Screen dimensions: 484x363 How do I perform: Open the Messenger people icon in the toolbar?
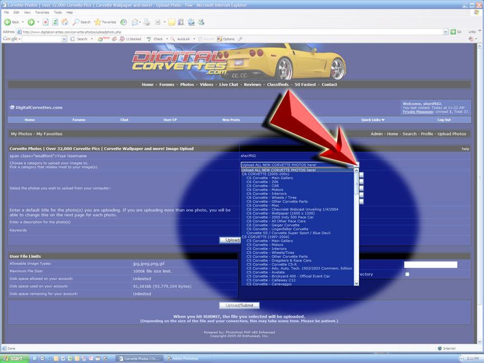(201, 22)
